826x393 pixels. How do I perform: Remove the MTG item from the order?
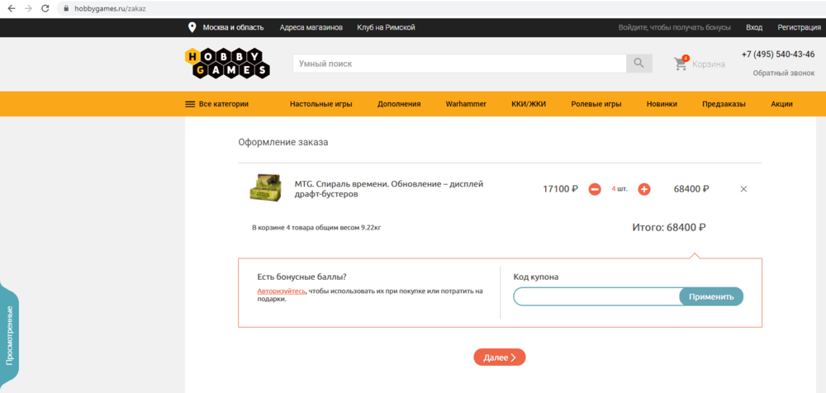click(x=743, y=189)
